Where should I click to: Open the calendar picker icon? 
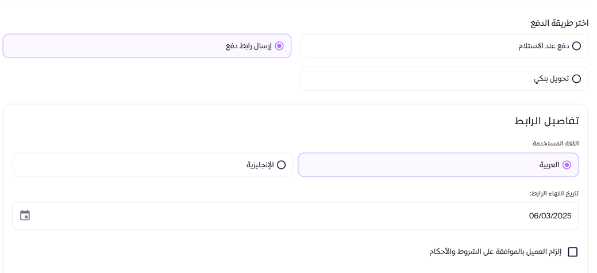tap(25, 215)
